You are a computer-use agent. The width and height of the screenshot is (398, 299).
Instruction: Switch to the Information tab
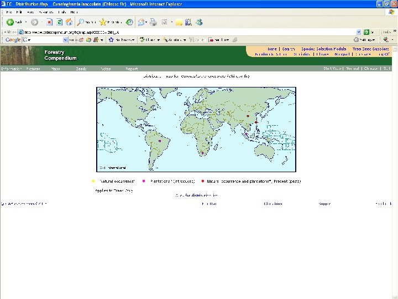(x=12, y=69)
